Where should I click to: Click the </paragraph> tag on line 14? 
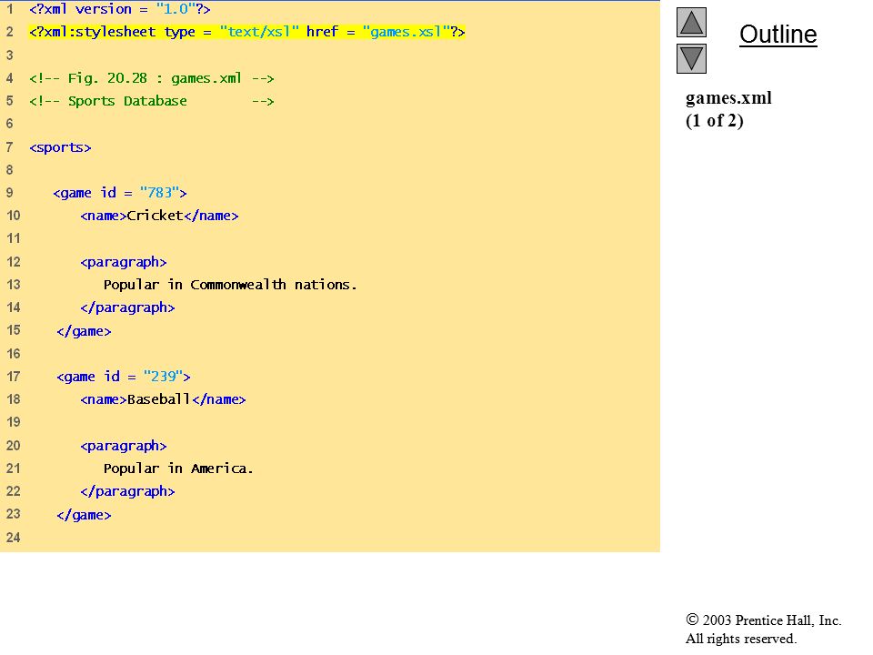[127, 307]
